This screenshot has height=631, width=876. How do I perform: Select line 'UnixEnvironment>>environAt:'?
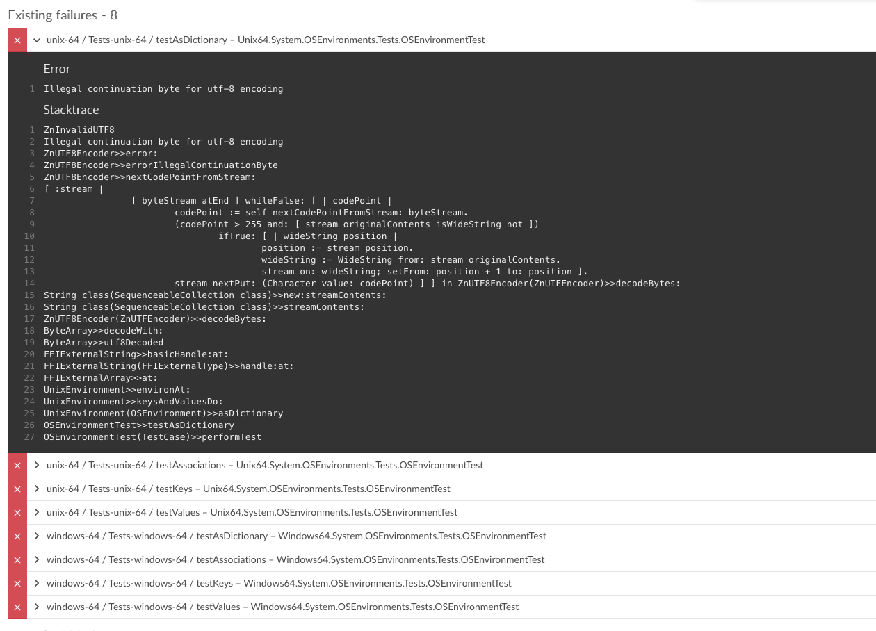pos(117,390)
